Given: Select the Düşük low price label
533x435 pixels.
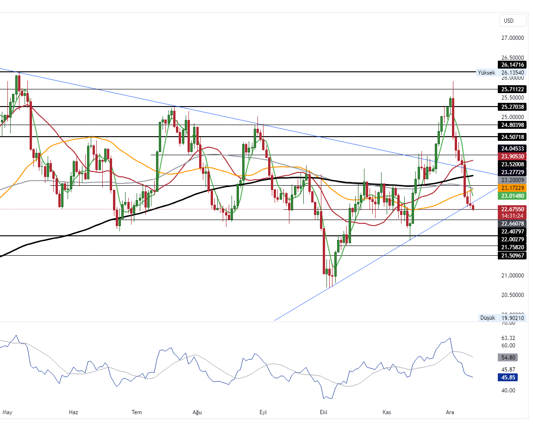Looking at the screenshot, I should [488, 318].
